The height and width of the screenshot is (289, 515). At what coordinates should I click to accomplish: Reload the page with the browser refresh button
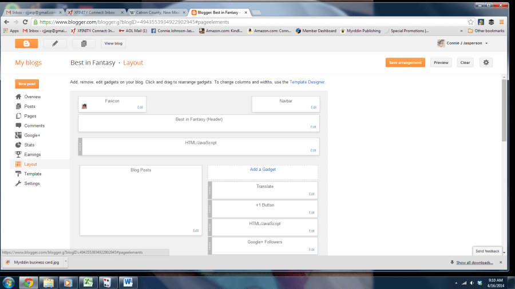(25, 22)
